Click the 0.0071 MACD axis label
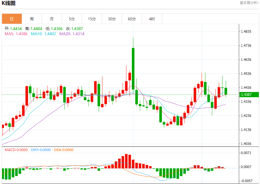 click(246, 153)
